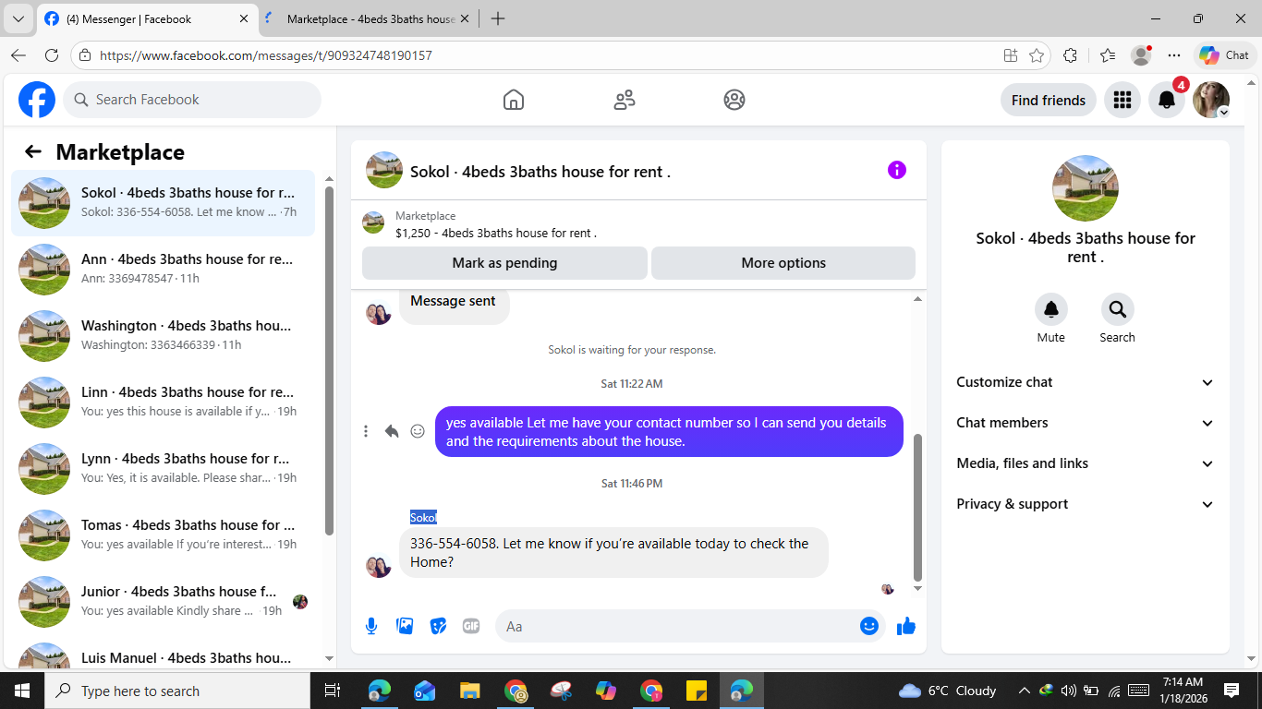Click the message "336-554-6058. Let me know..."

pos(613,552)
